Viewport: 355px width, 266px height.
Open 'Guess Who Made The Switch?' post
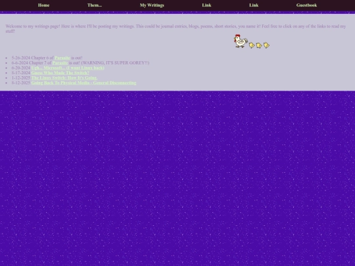[60, 73]
